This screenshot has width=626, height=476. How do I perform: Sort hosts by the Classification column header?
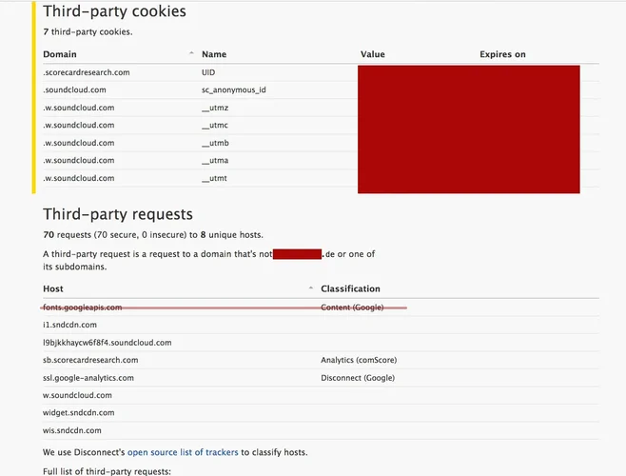pyautogui.click(x=350, y=288)
